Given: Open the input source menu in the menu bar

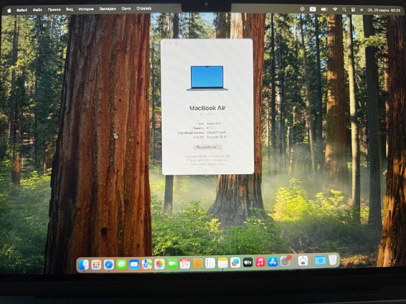Looking at the screenshot, I should point(313,9).
